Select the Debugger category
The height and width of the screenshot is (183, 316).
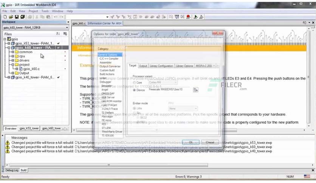pyautogui.click(x=105, y=82)
